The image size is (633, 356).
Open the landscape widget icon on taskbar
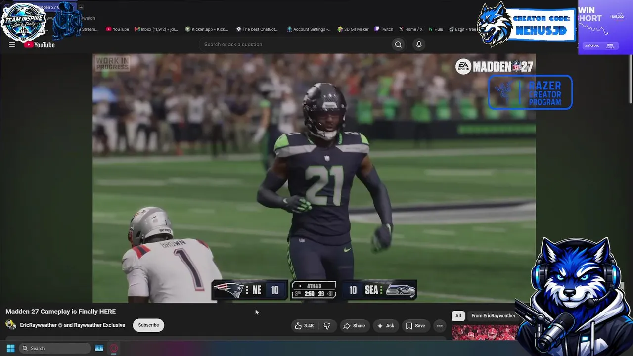tap(99, 348)
